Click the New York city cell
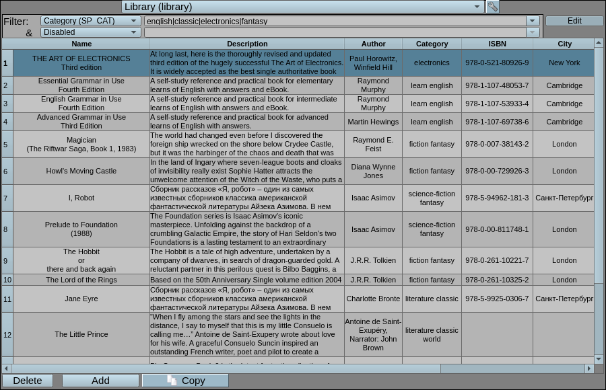The image size is (606, 390). click(564, 63)
